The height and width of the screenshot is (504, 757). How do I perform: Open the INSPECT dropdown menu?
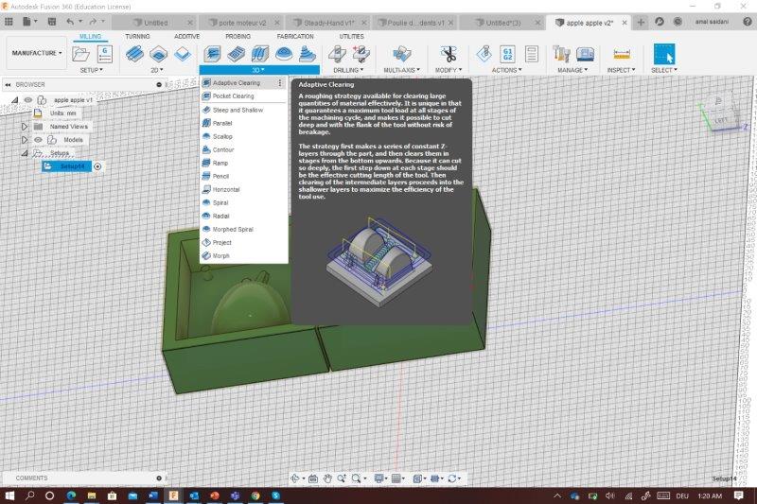(x=621, y=70)
